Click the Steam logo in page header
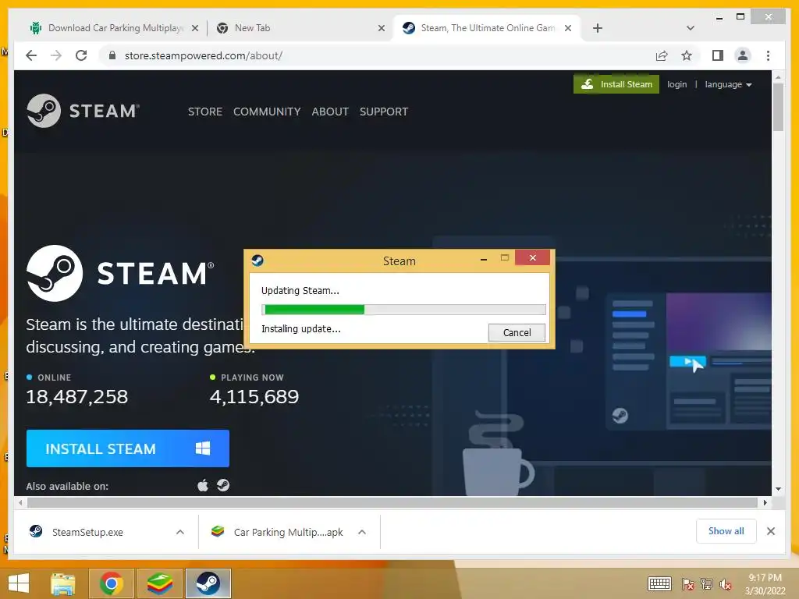 pyautogui.click(x=83, y=111)
